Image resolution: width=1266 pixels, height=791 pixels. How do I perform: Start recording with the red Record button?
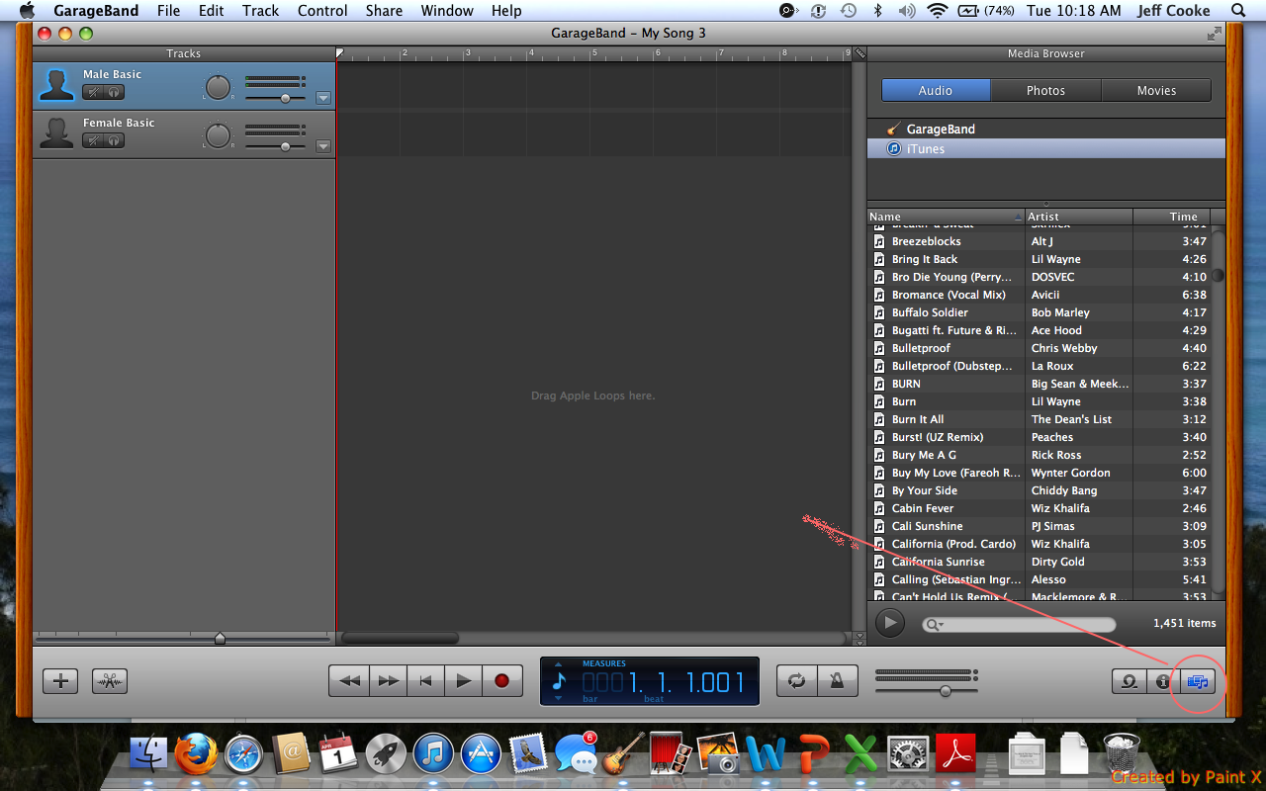[x=501, y=680]
